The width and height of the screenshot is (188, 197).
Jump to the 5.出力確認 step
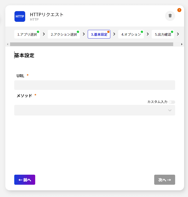point(163,35)
